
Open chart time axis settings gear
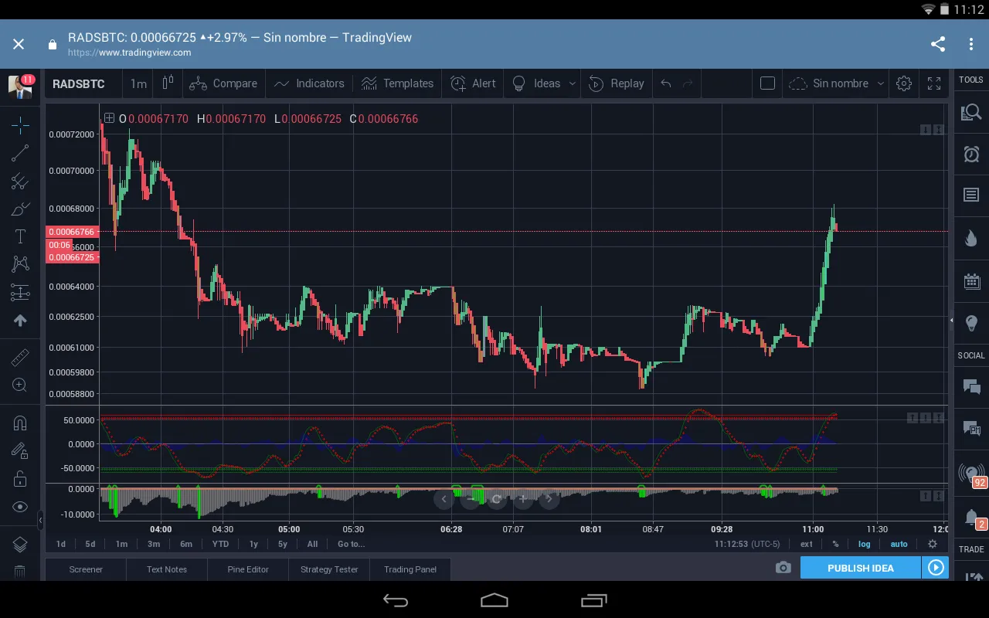coord(933,544)
